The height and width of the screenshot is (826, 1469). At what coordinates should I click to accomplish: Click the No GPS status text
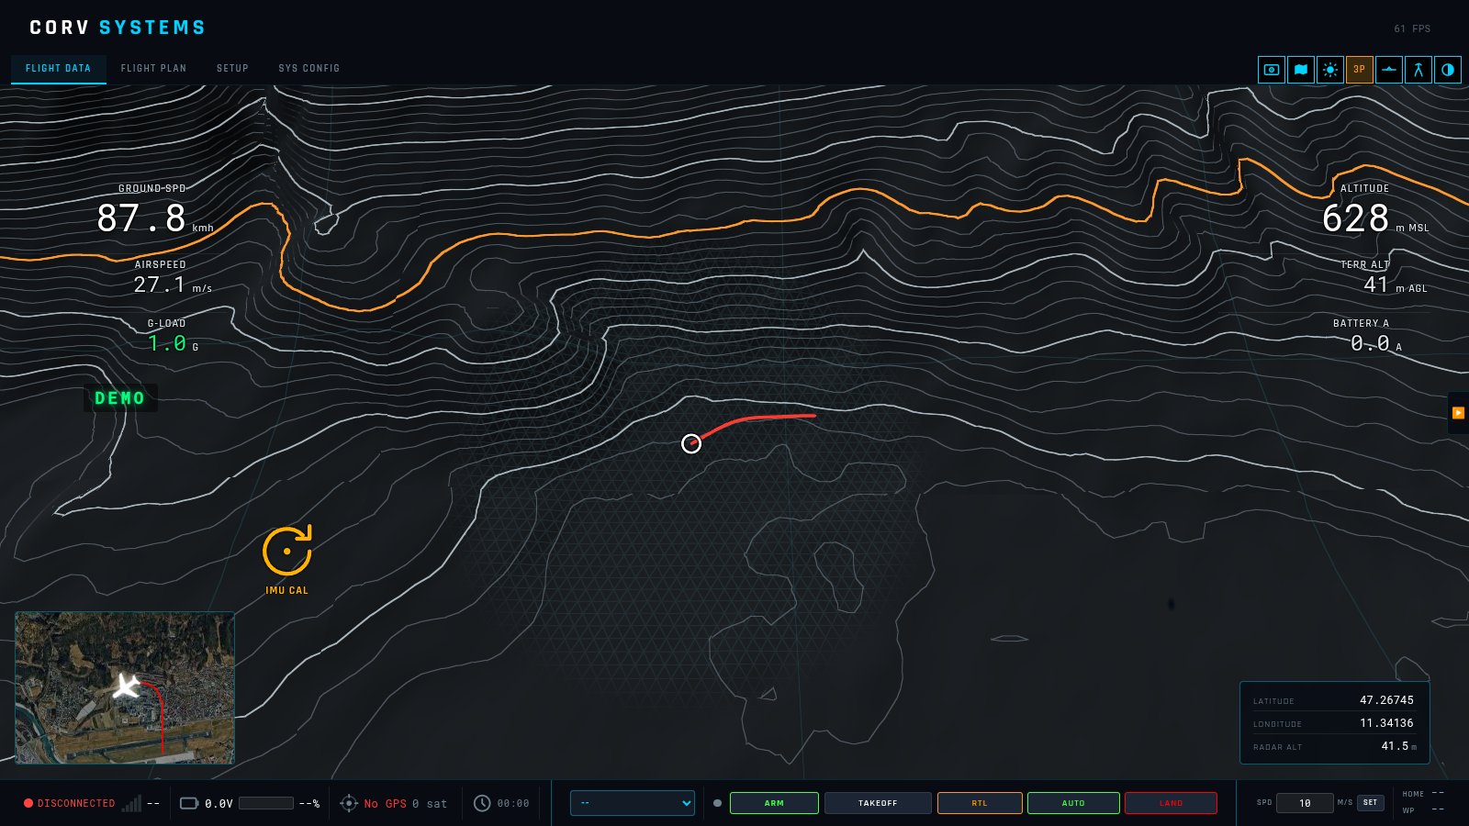click(x=386, y=804)
